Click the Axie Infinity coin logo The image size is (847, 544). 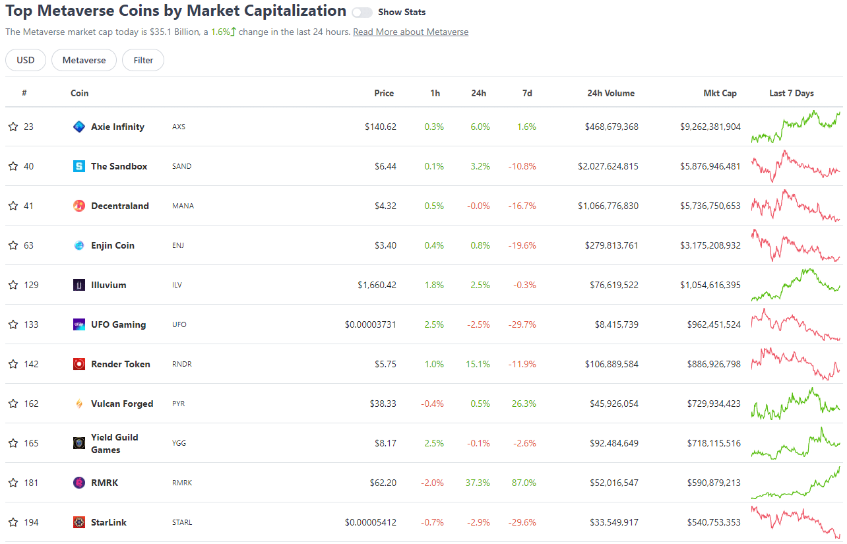click(x=79, y=127)
